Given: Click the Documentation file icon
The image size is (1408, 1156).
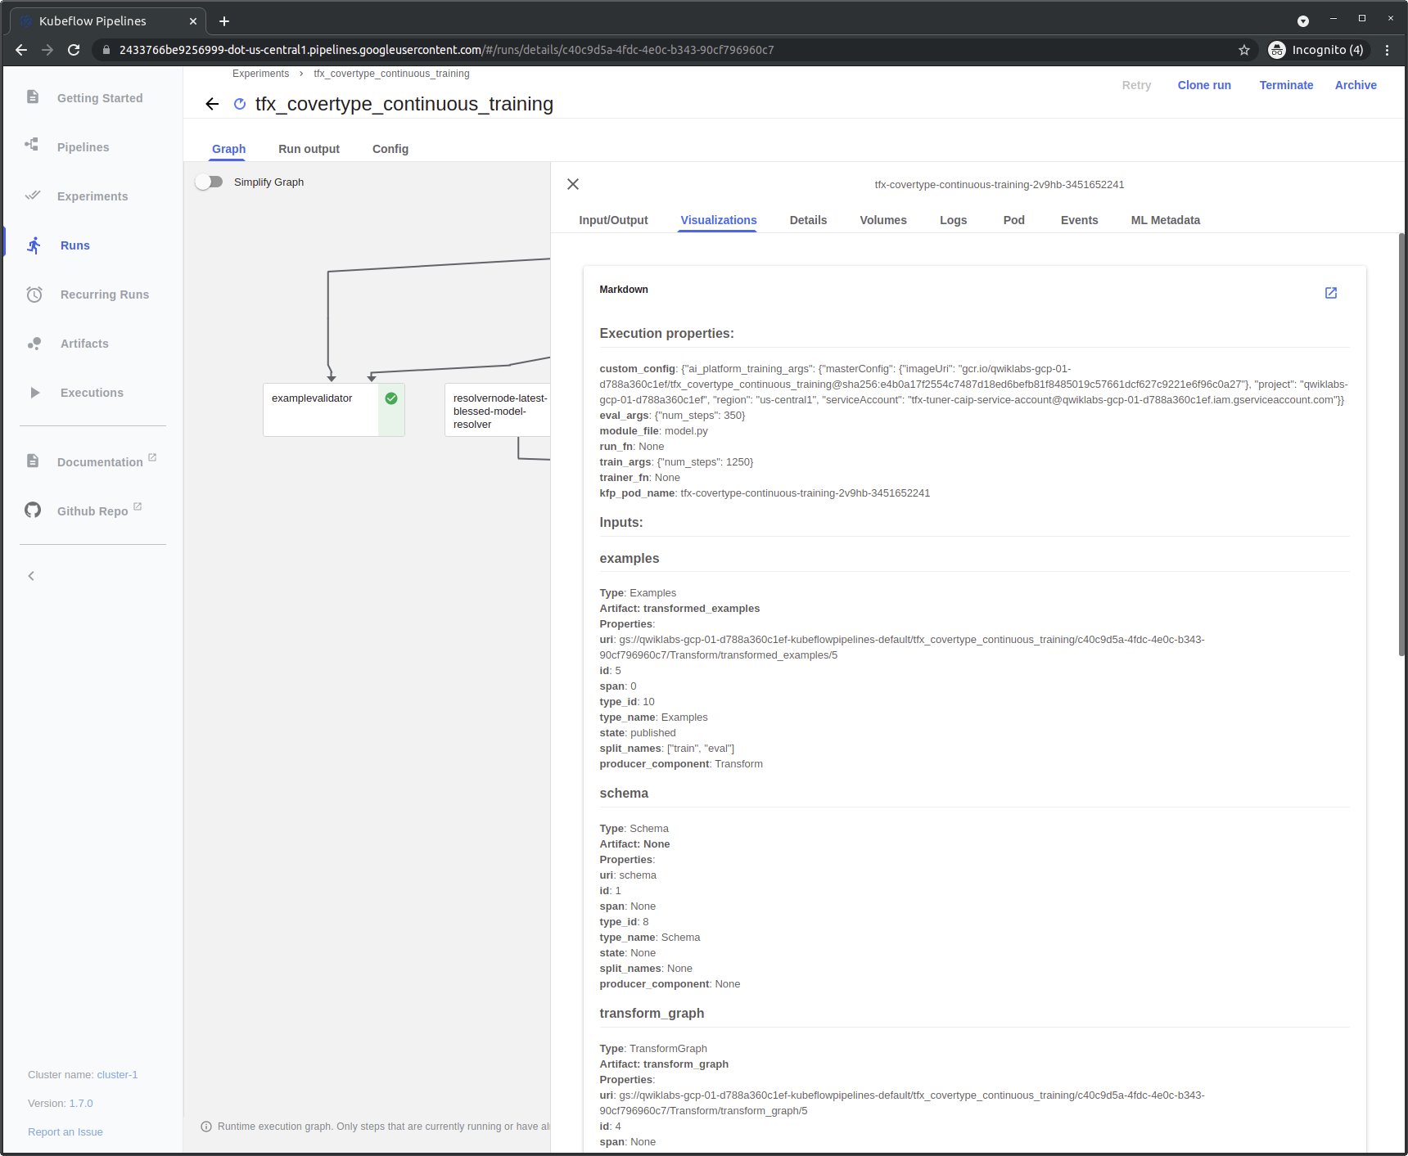Looking at the screenshot, I should tap(33, 461).
